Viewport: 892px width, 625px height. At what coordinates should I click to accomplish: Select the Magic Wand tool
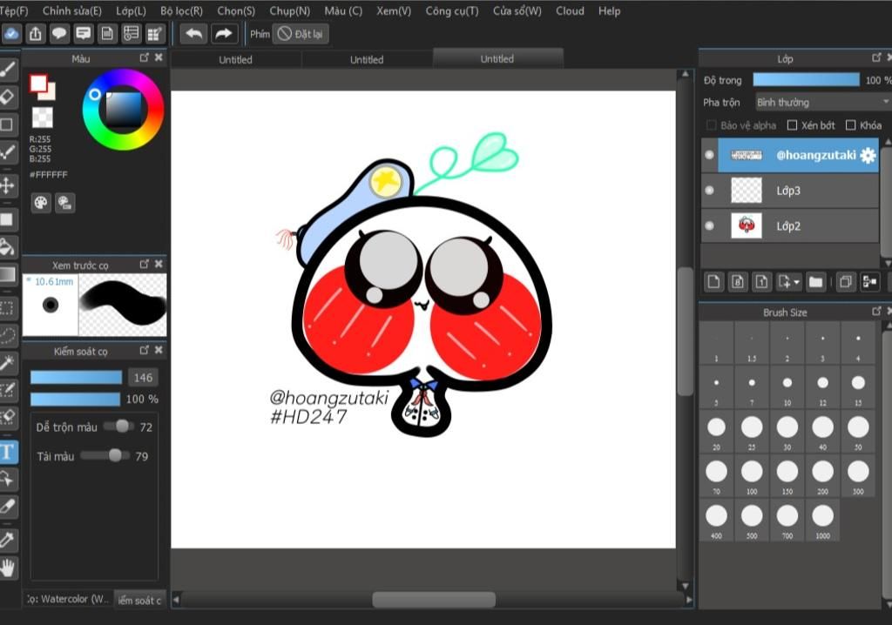click(x=8, y=362)
